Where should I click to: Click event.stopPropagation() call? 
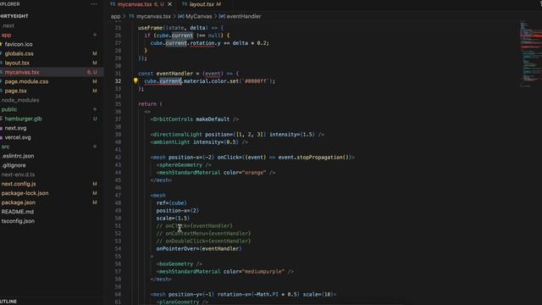point(314,157)
